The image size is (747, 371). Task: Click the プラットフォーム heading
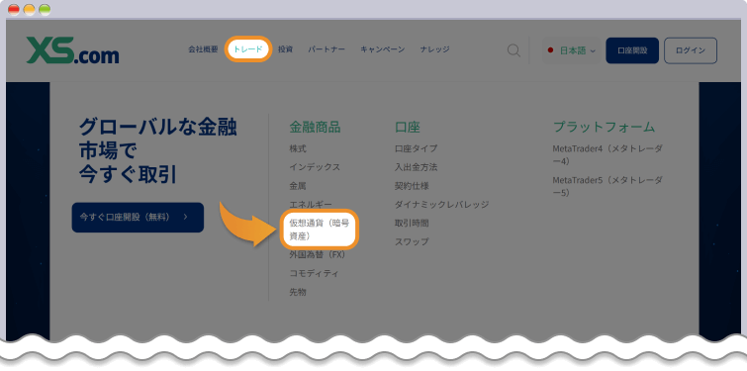pyautogui.click(x=605, y=128)
